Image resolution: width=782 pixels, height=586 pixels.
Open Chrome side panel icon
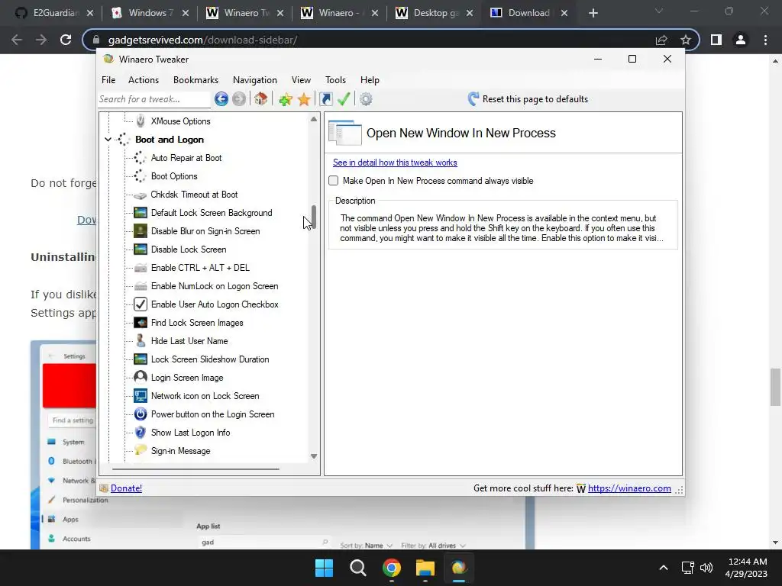click(716, 40)
